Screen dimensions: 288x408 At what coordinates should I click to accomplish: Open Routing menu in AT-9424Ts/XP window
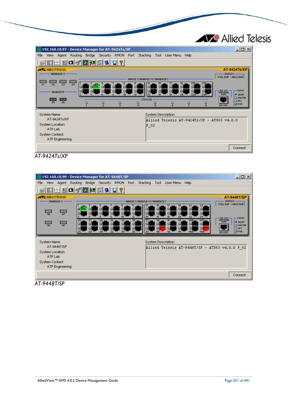pos(76,55)
